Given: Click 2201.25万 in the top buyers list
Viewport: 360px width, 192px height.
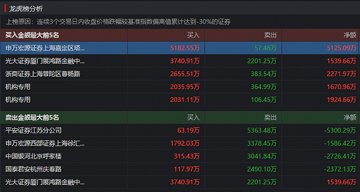Looking at the screenshot, I should (262, 61).
